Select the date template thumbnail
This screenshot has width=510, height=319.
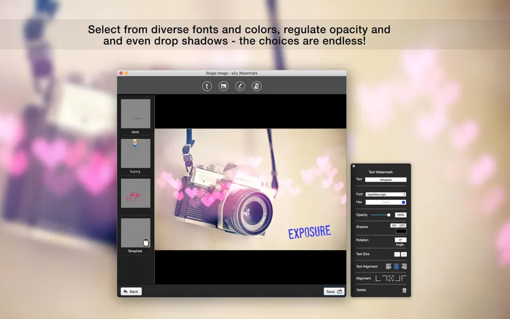pyautogui.click(x=136, y=114)
